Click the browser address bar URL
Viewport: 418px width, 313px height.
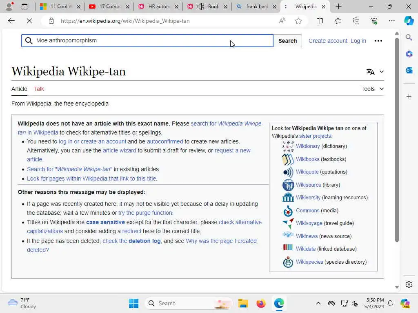pyautogui.click(x=125, y=21)
